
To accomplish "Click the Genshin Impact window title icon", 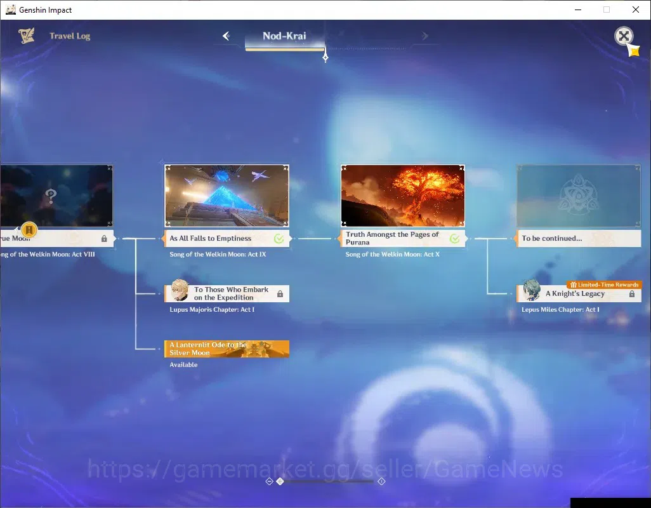I will click(10, 10).
